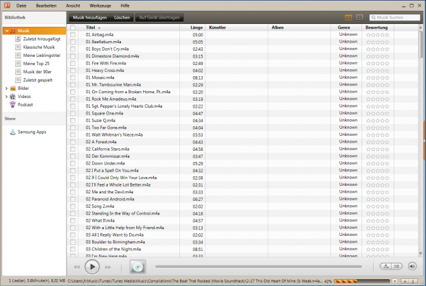Cancel the import via status bar X
Image resolution: width=426 pixels, height=286 pixels.
click(x=395, y=281)
